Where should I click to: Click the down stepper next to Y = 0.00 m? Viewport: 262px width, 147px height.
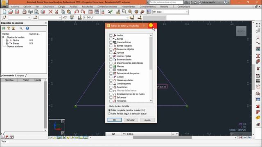[x=177, y=134]
